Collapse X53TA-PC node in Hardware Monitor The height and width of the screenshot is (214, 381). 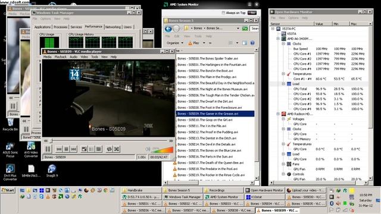(x=273, y=29)
